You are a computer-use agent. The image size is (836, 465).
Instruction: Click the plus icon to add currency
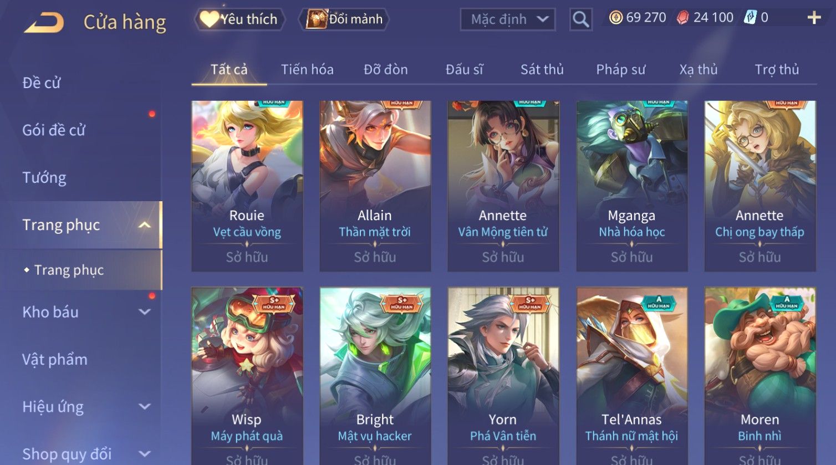click(x=814, y=18)
